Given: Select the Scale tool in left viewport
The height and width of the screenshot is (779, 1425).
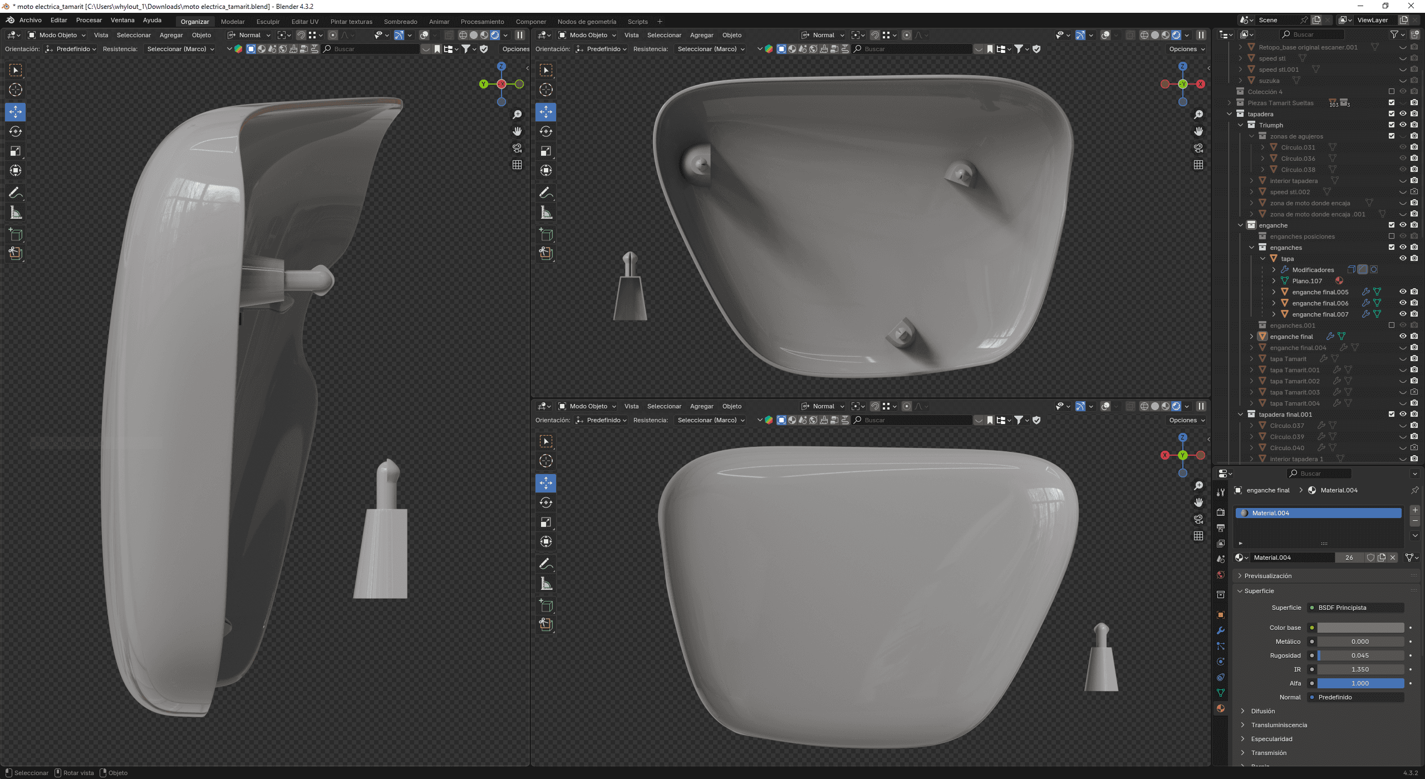Looking at the screenshot, I should [16, 151].
